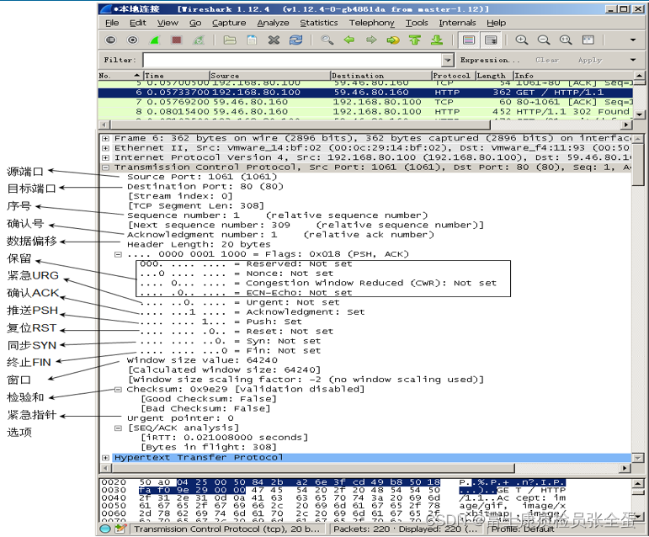
Task: Sort packets by Time column header
Action: pyautogui.click(x=176, y=76)
